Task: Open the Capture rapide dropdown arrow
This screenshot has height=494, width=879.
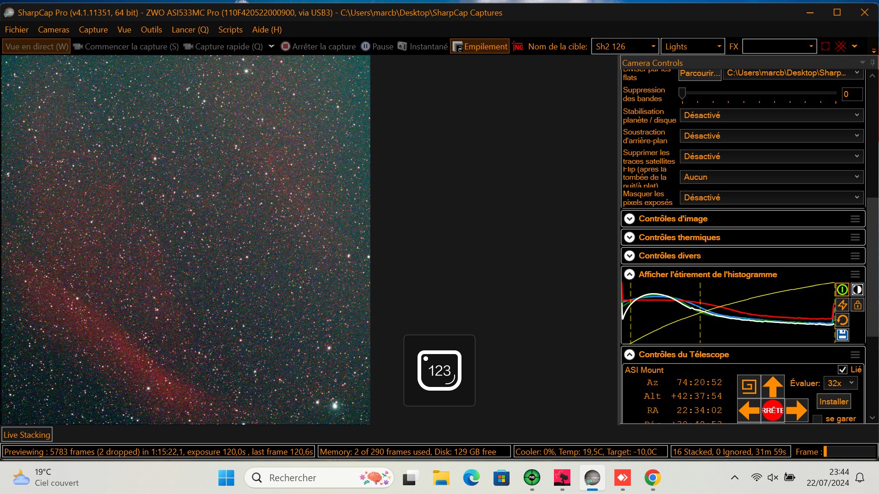Action: (271, 46)
